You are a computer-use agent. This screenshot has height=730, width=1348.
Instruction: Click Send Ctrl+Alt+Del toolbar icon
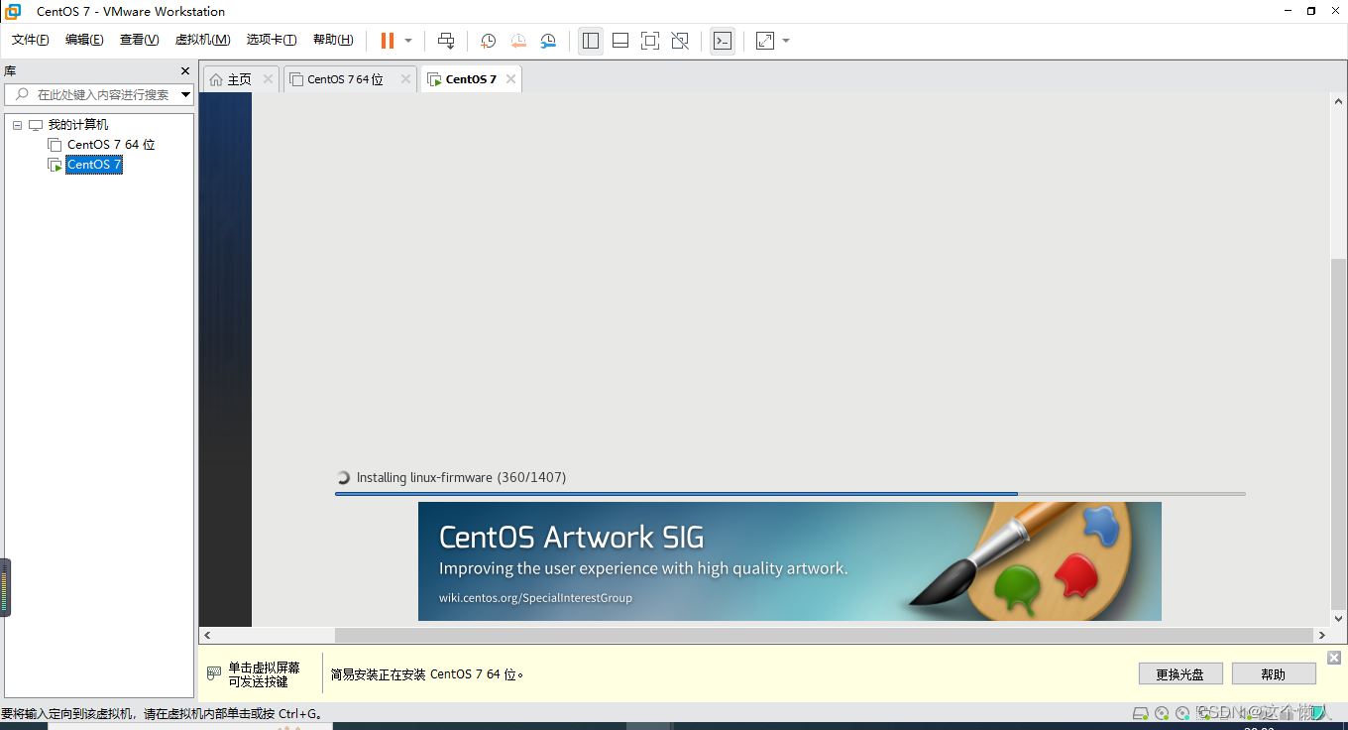(446, 41)
